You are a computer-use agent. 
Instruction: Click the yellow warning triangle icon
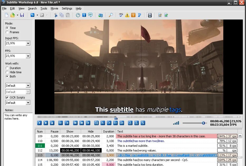pyautogui.click(x=127, y=15)
